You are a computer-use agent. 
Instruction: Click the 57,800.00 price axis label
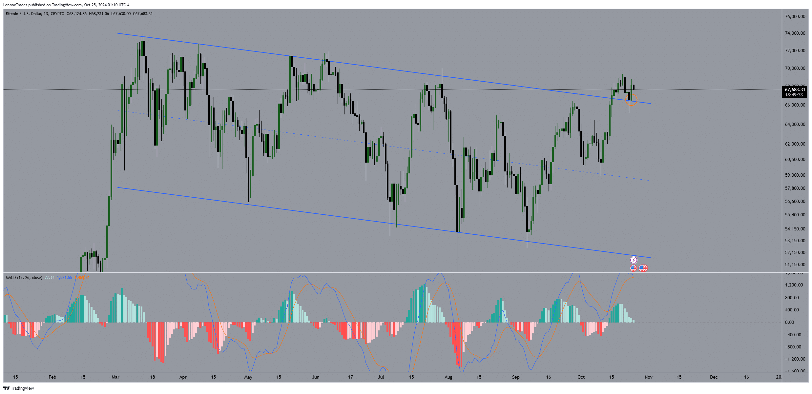795,188
